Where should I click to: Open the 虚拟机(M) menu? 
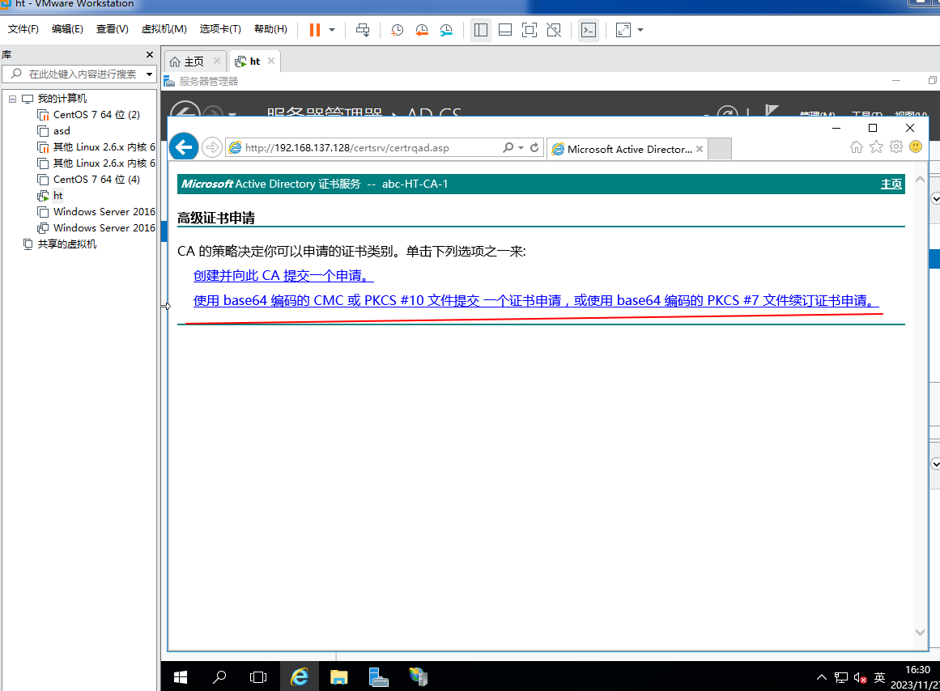tap(164, 29)
